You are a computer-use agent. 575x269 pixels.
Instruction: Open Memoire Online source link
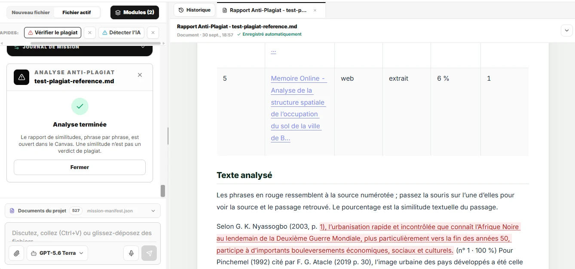coord(298,108)
